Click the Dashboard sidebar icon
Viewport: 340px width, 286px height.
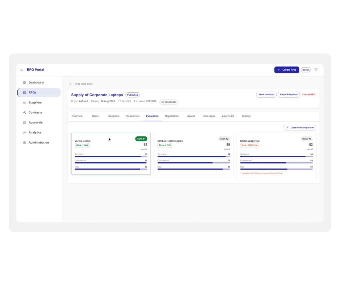click(25, 83)
